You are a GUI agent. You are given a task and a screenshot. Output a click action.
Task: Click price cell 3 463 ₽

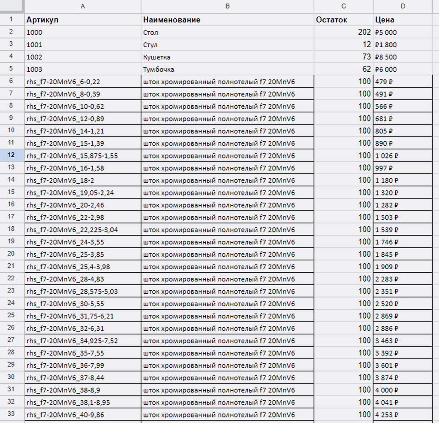(403, 341)
